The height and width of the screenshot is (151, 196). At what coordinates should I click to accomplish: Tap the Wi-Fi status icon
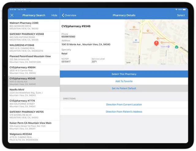coord(176,9)
